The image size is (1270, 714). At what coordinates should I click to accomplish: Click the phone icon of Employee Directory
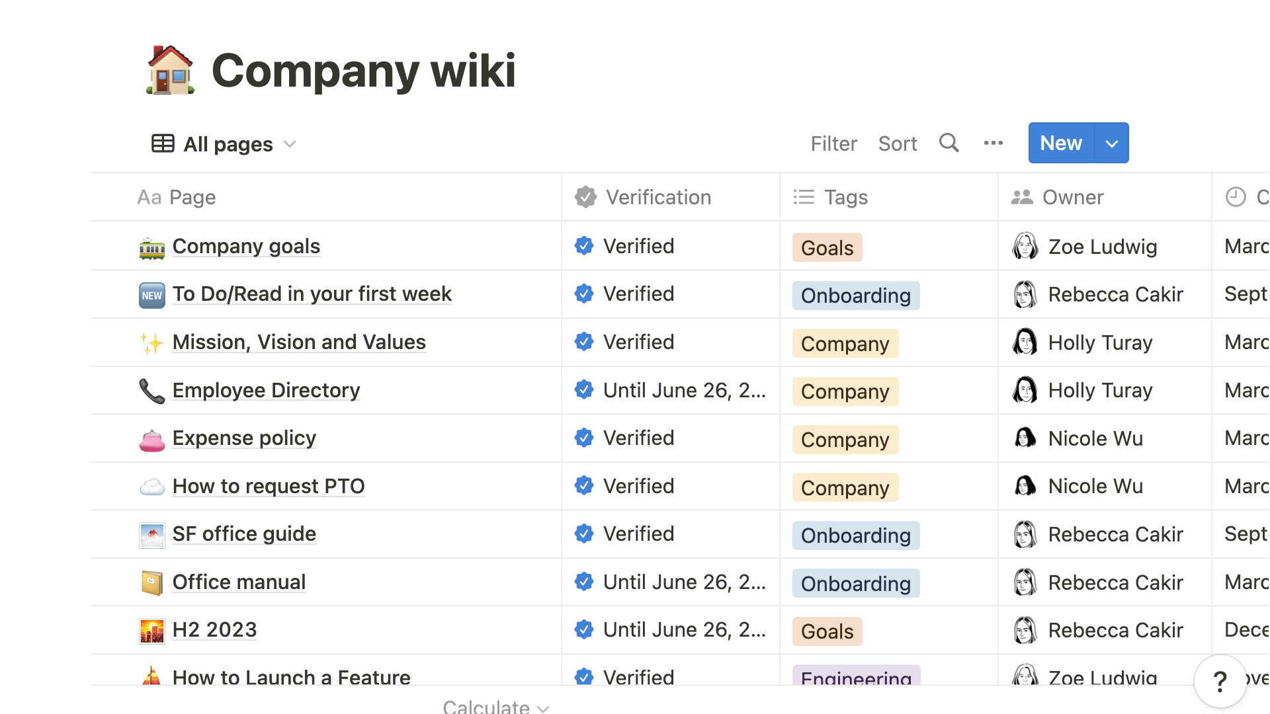coord(152,391)
